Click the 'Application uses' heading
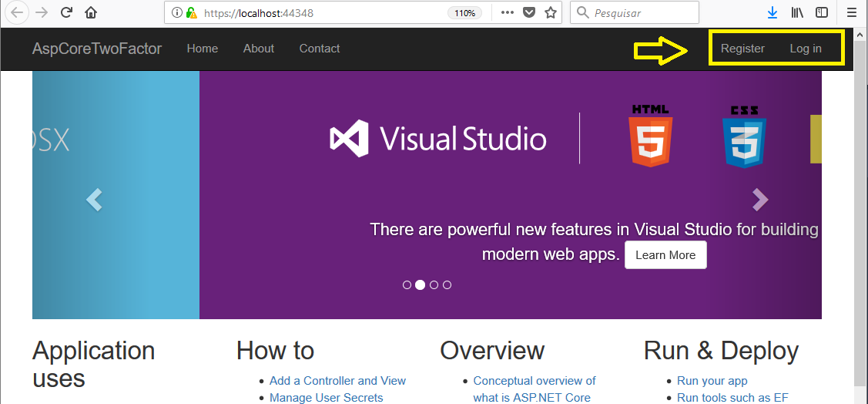This screenshot has height=404, width=868. tap(93, 365)
